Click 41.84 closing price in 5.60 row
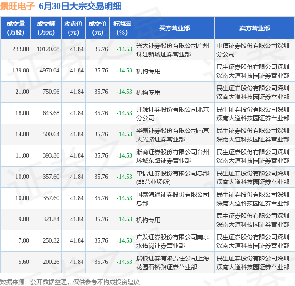 (77, 262)
